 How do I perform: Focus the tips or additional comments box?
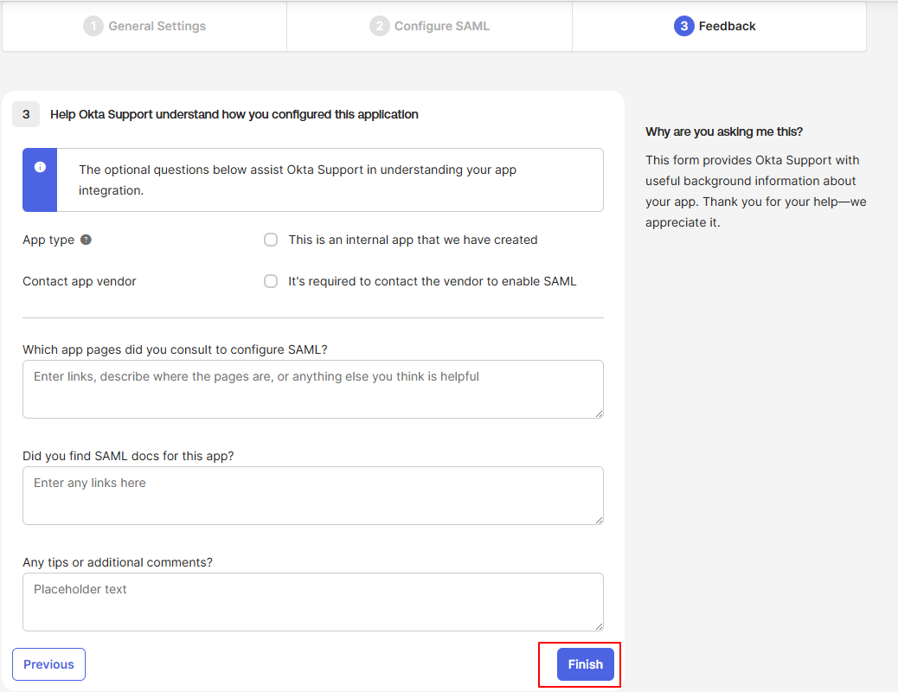pos(313,602)
